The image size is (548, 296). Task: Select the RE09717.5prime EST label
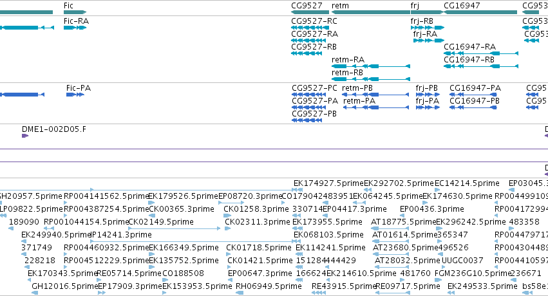[x=408, y=286]
